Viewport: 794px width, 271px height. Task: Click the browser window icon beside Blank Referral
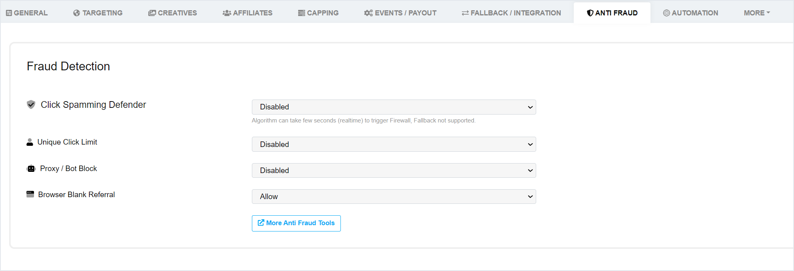pyautogui.click(x=30, y=194)
